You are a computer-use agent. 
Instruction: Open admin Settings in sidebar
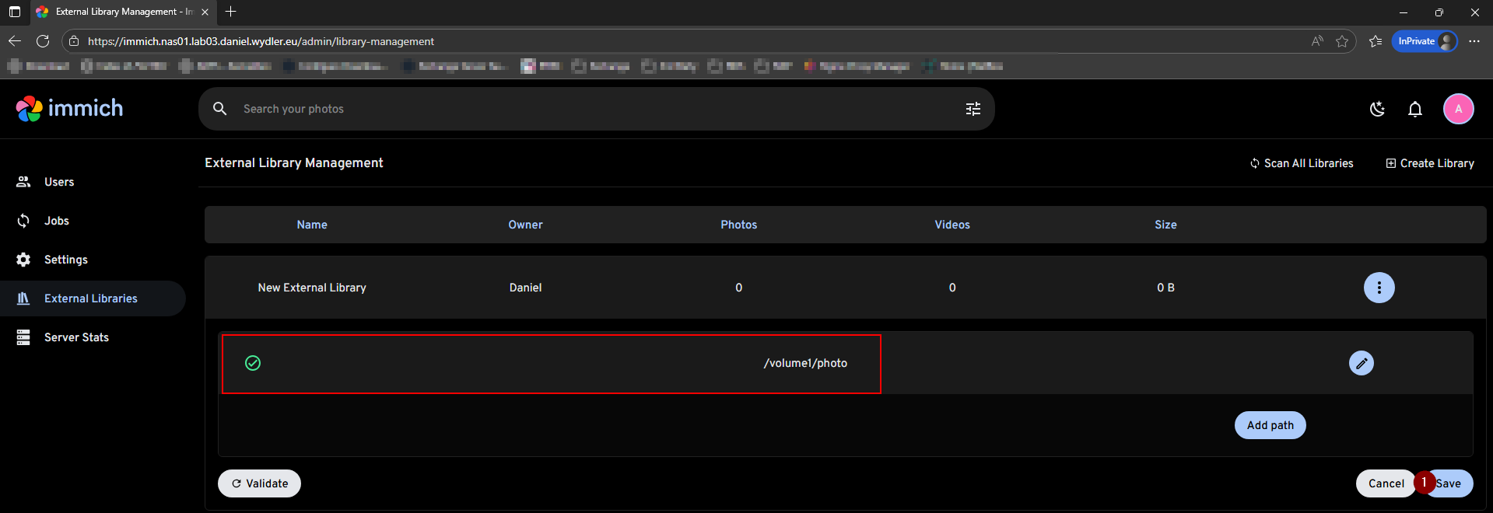click(x=65, y=260)
